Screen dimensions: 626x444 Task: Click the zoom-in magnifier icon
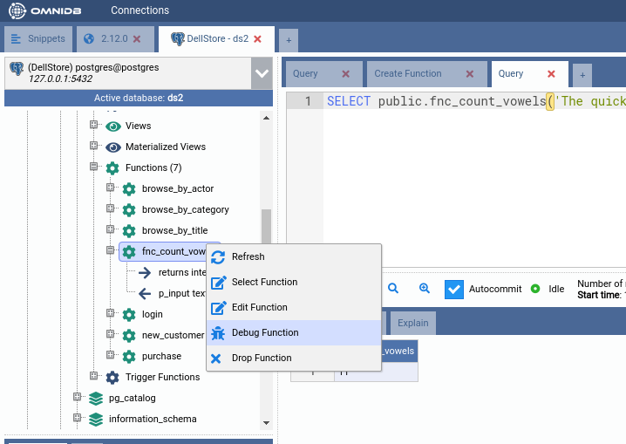click(425, 289)
